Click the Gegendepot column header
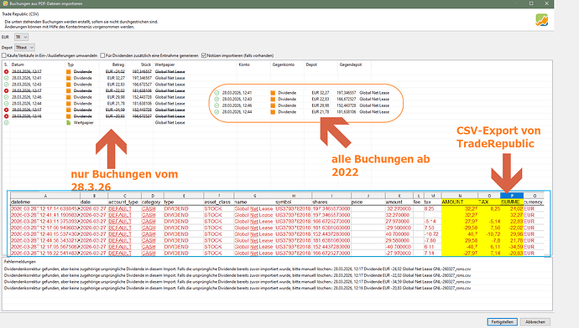 (x=351, y=64)
